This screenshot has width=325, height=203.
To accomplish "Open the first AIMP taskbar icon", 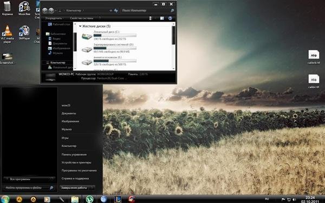I will click(x=19, y=199).
